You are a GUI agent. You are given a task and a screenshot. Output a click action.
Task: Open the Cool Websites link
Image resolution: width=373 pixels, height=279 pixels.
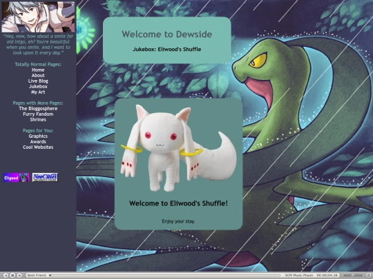(38, 147)
